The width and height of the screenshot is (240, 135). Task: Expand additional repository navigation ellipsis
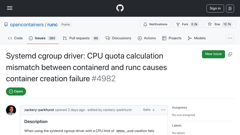[x=230, y=38]
